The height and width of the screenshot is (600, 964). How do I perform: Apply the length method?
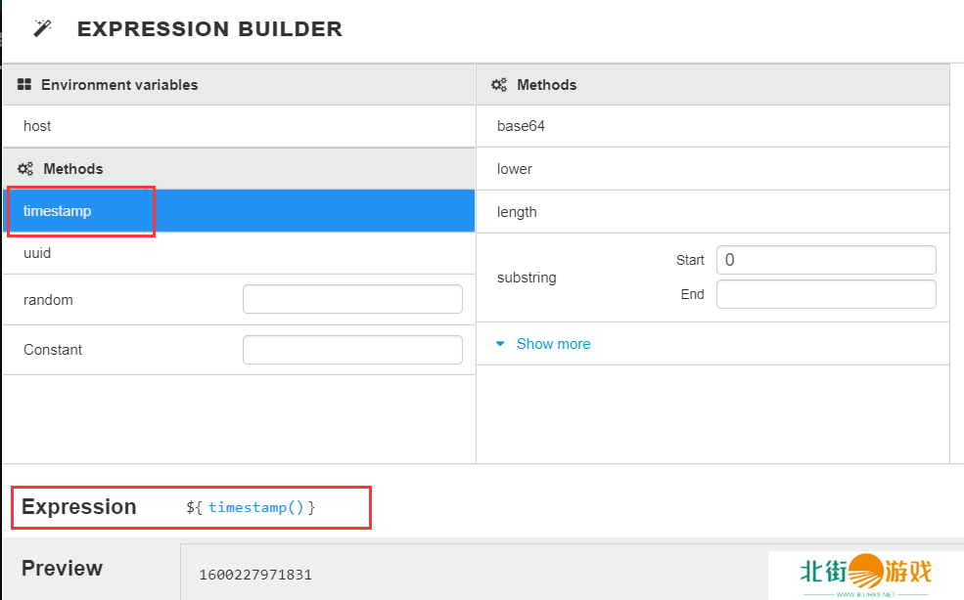(x=517, y=212)
